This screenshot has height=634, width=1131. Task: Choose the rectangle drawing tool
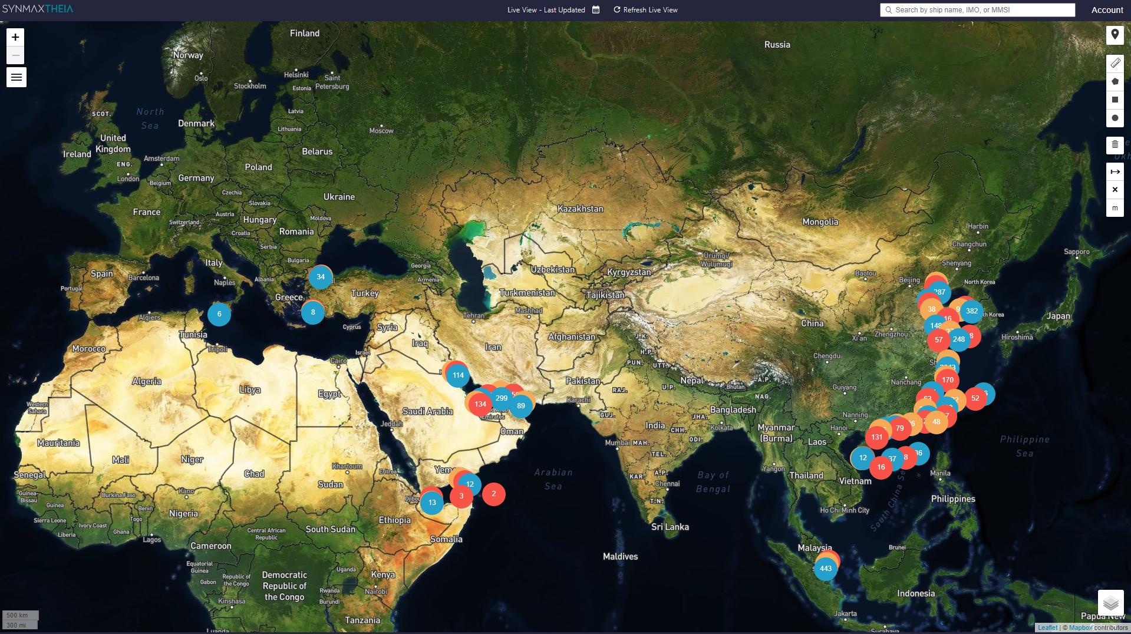point(1114,100)
